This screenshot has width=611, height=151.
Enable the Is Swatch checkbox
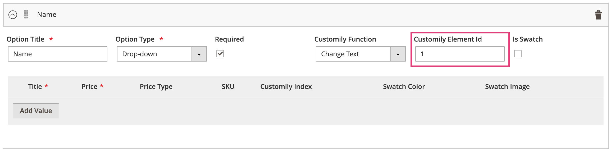point(518,54)
